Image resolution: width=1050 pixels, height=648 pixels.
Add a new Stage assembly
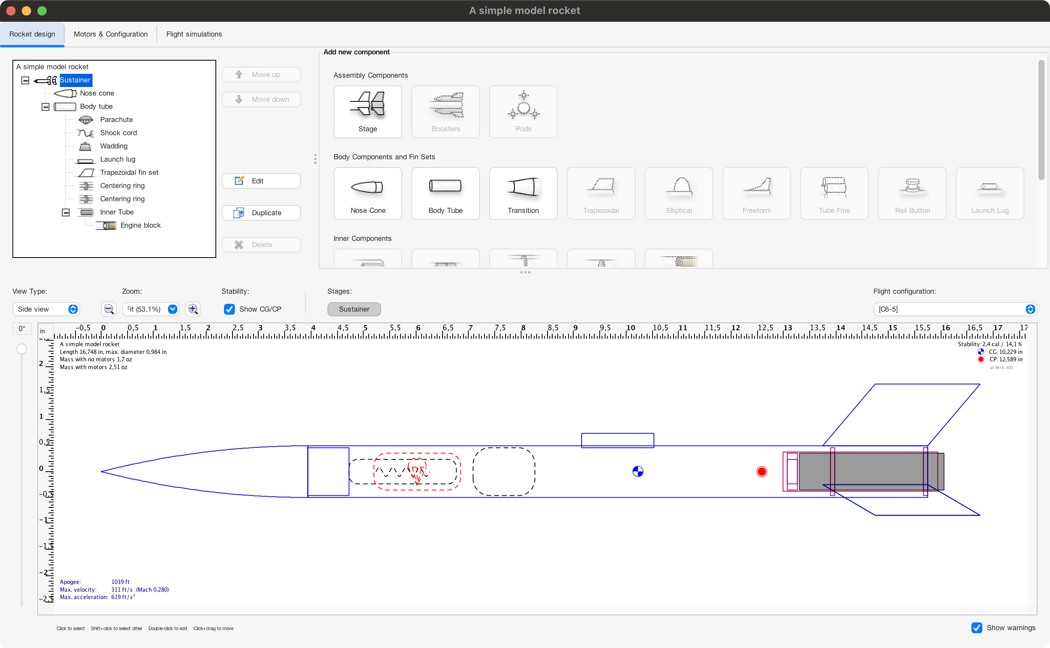367,112
